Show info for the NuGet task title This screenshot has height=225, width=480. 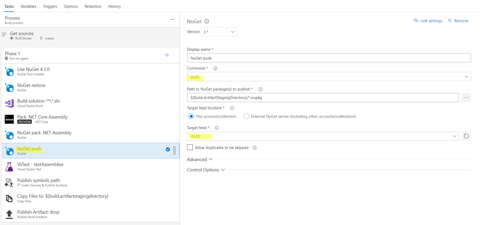207,22
